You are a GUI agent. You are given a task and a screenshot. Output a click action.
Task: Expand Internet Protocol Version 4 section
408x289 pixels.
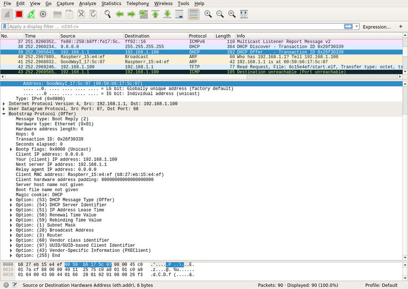pyautogui.click(x=4, y=104)
